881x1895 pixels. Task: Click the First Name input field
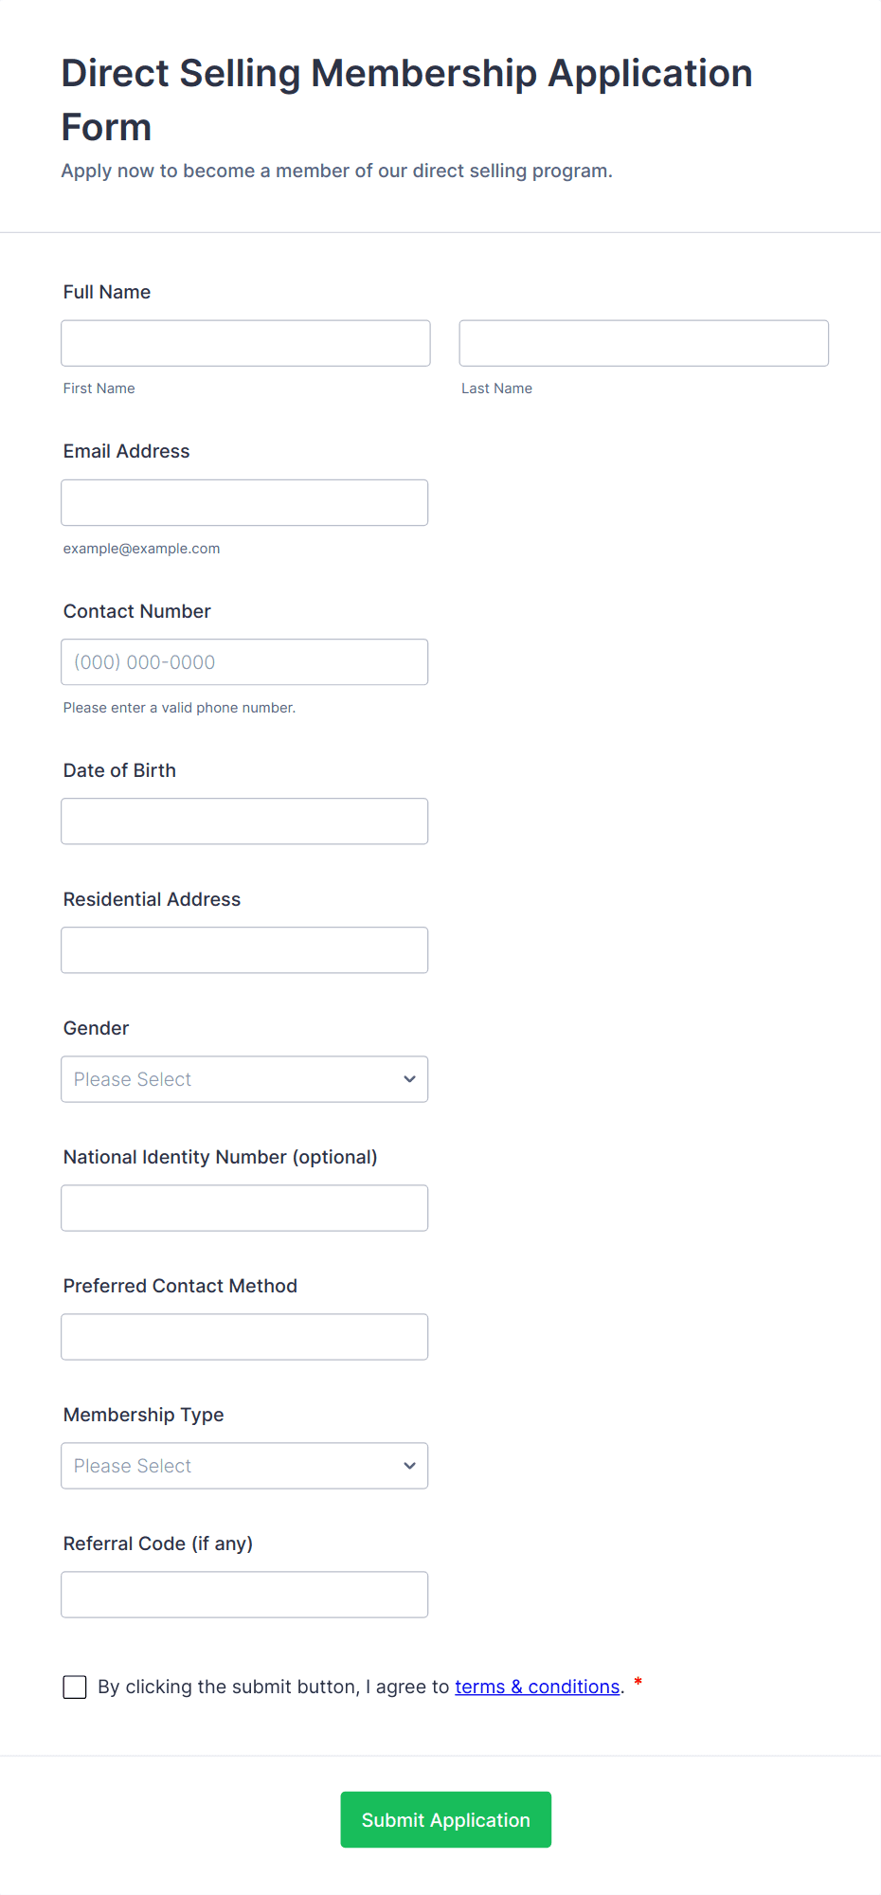(x=245, y=343)
